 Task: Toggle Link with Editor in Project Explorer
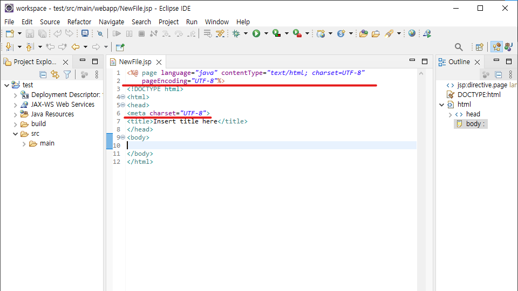point(55,75)
